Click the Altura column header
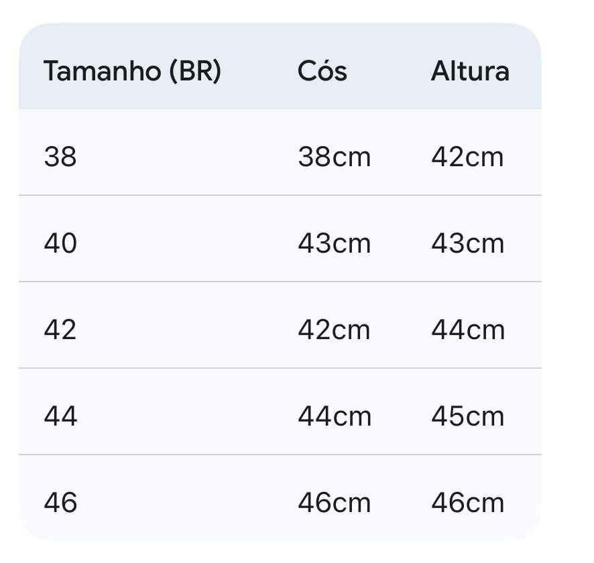 (470, 71)
